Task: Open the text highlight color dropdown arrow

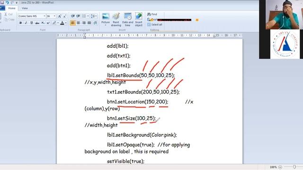Action: (x=58, y=23)
